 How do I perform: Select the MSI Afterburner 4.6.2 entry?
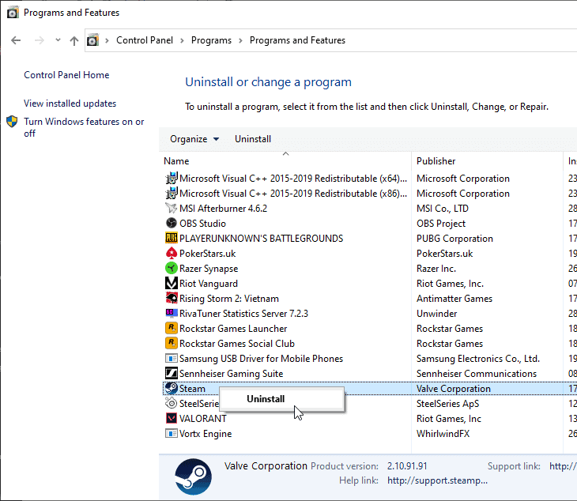[x=223, y=209]
